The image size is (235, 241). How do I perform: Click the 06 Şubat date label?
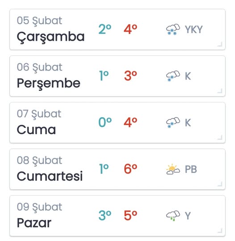[x=39, y=68]
